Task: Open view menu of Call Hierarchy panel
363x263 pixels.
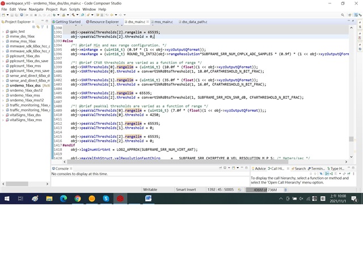Action: coord(353,173)
